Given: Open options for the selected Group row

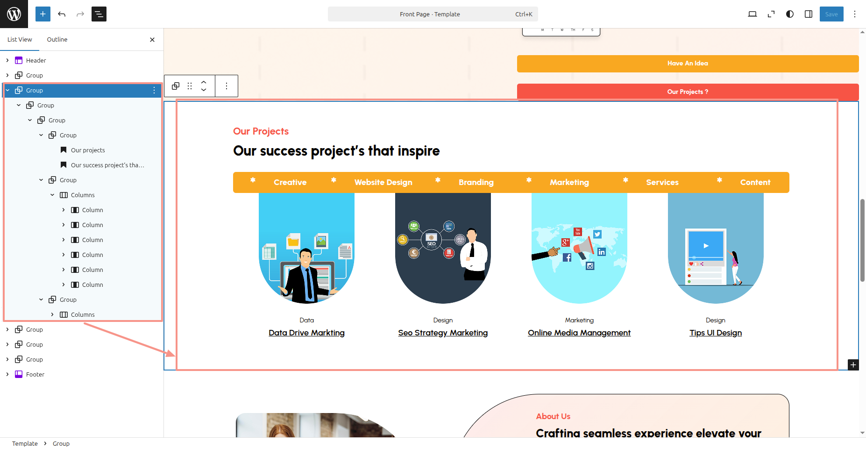Looking at the screenshot, I should [x=154, y=90].
